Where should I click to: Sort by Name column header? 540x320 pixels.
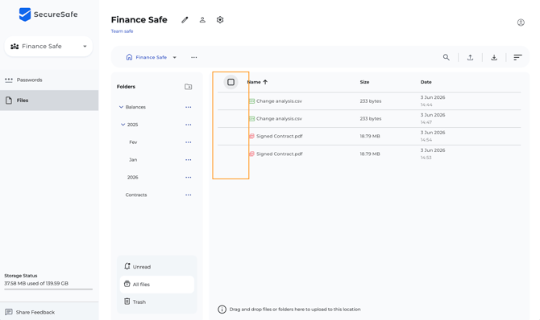click(254, 82)
